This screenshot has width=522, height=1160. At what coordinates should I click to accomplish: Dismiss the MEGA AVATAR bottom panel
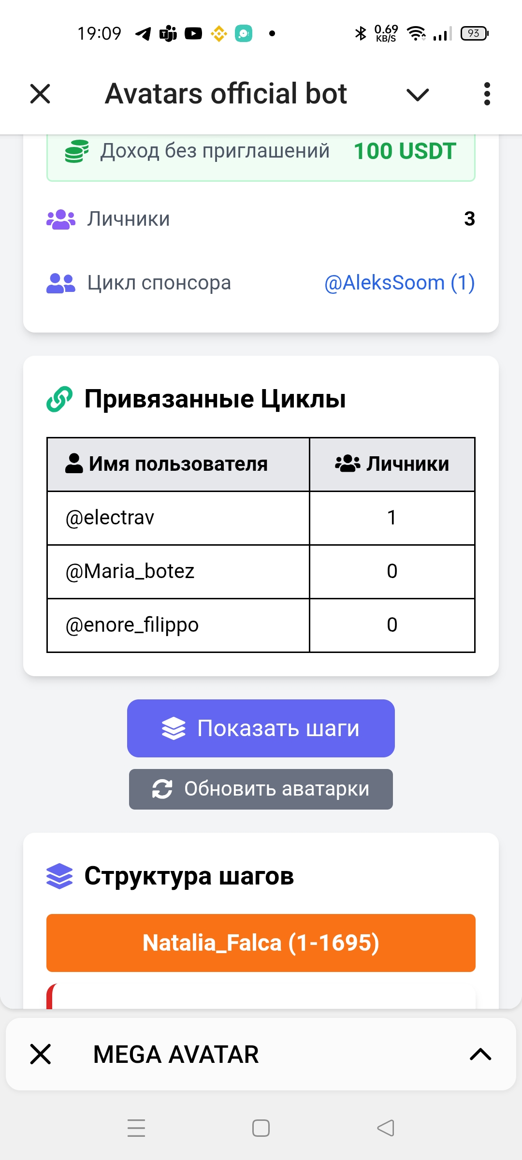coord(41,1054)
